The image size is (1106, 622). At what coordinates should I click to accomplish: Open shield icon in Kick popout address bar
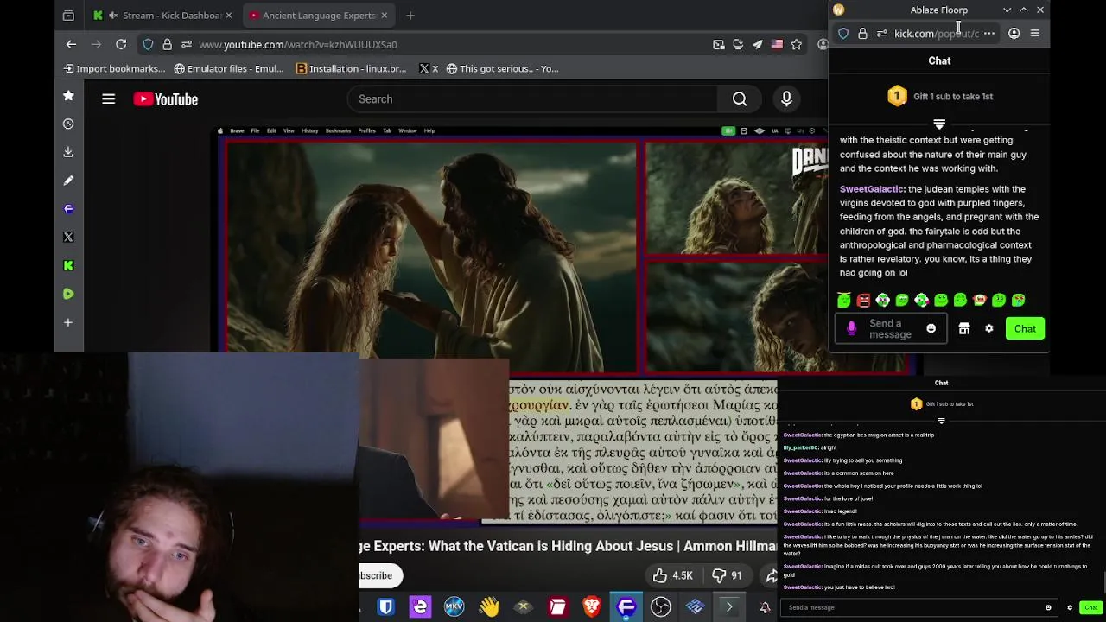pos(843,34)
